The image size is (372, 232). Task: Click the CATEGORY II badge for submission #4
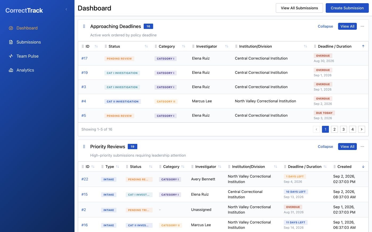tap(166, 101)
